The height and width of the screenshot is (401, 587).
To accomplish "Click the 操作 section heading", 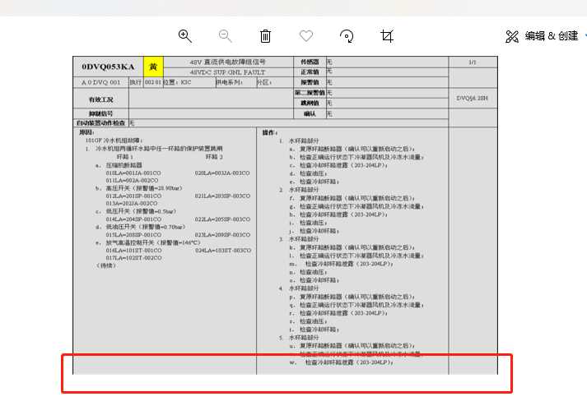I will [x=269, y=132].
